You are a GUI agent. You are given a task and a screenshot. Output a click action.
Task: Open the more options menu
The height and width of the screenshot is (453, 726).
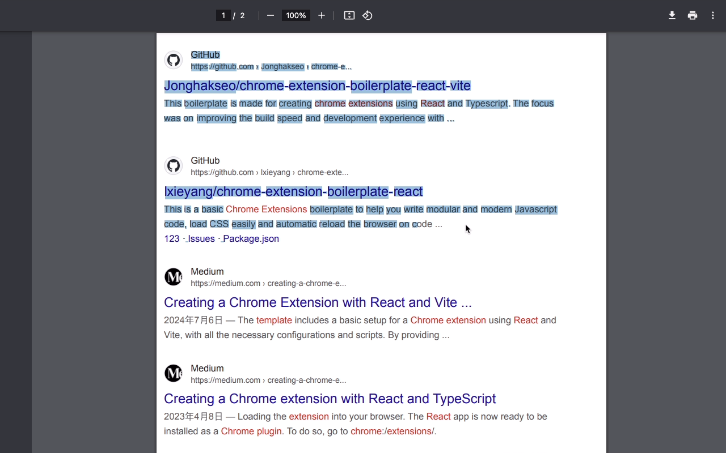click(x=713, y=15)
